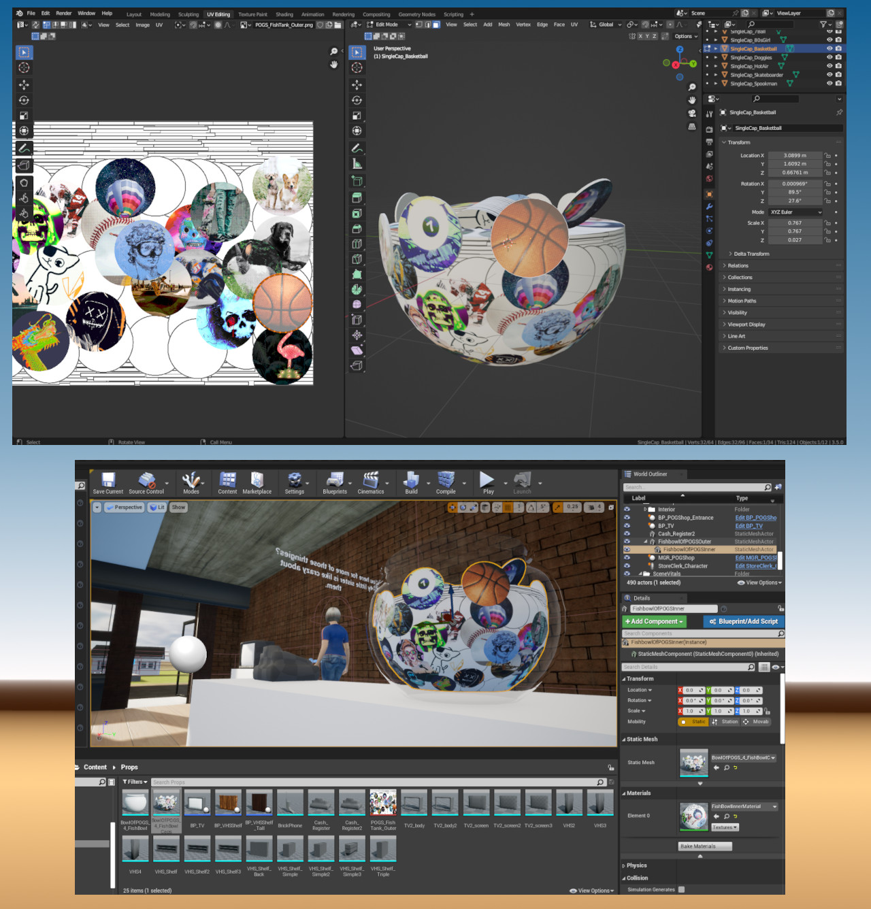The width and height of the screenshot is (871, 909).
Task: Click the Play button in Unreal toolbar
Action: pos(488,483)
